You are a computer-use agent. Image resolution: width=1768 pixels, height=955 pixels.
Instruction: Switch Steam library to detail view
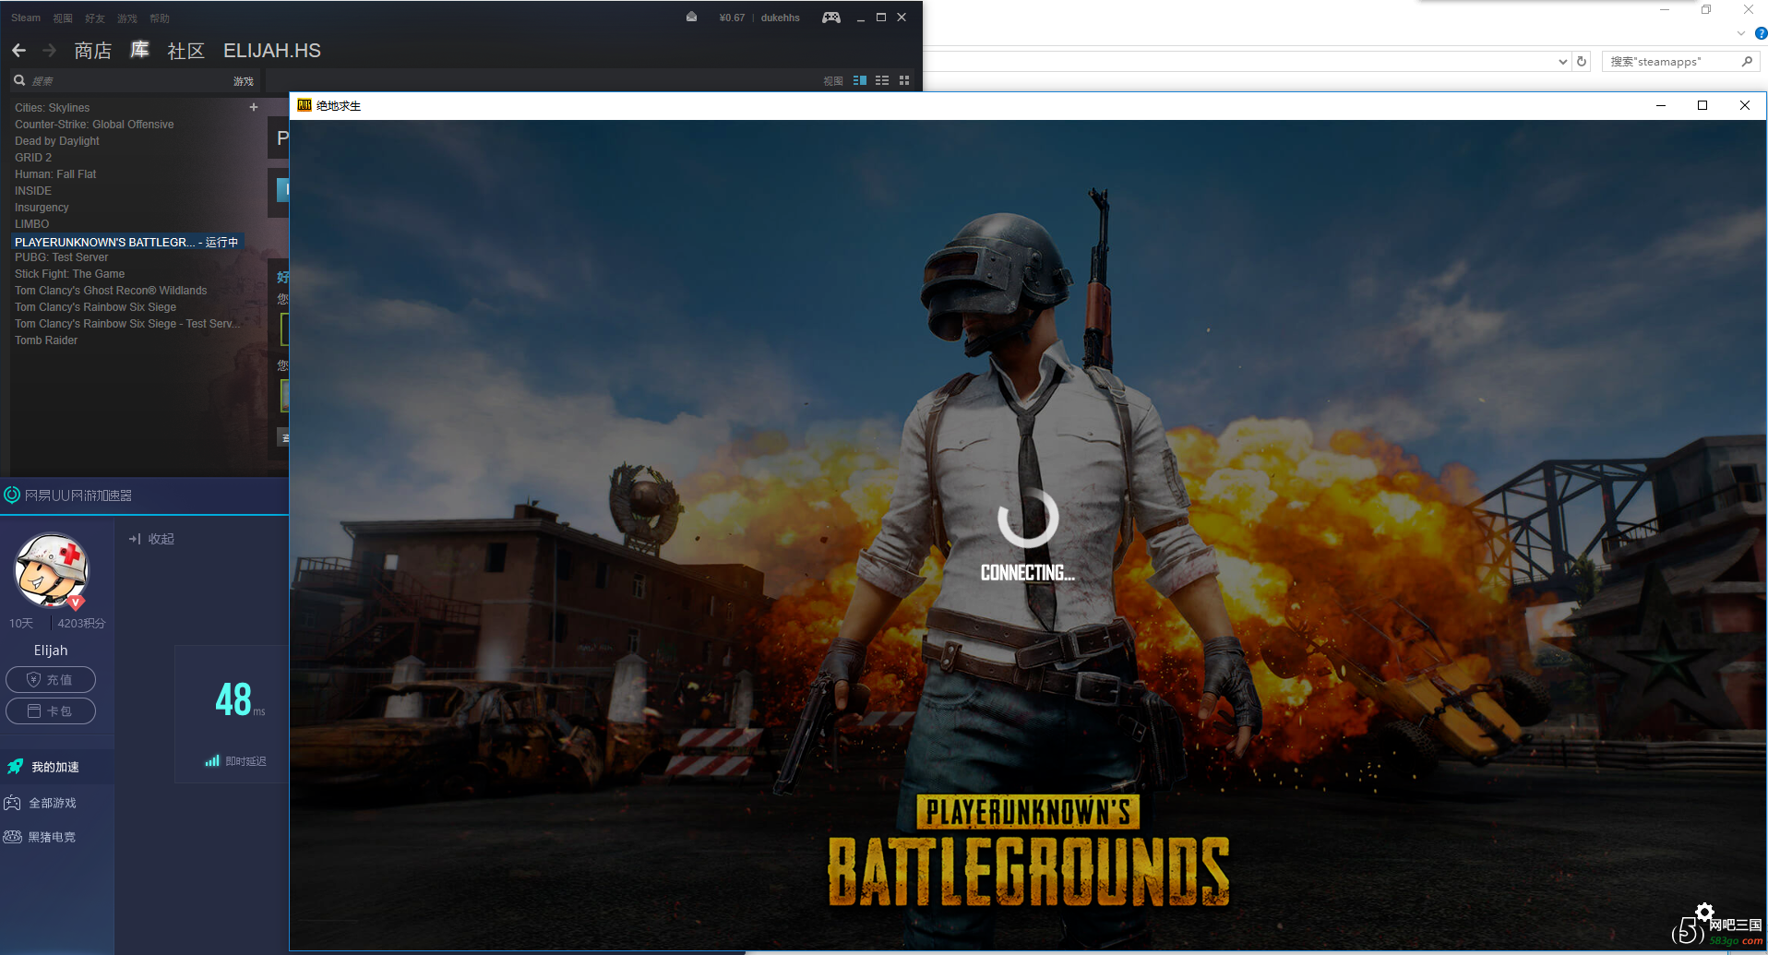[860, 81]
